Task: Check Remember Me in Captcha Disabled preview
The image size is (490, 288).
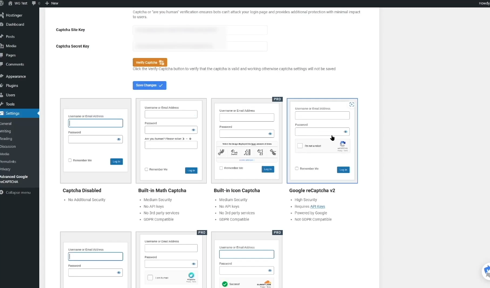Action: 70,160
